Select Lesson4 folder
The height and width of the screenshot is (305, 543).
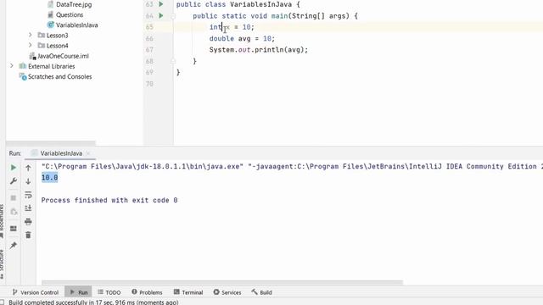coord(57,46)
